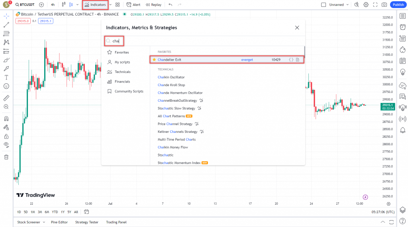Open Pine Editor tab
Screen dimensions: 408x227
pos(59,222)
